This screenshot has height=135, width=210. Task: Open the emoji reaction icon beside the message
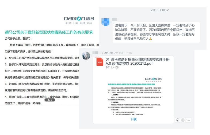click(178, 120)
